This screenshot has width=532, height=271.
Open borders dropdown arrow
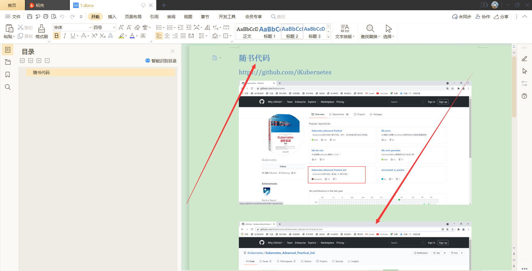(x=231, y=36)
